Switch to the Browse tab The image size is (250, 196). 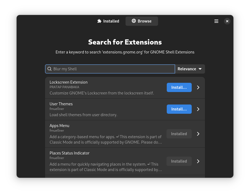click(x=142, y=21)
